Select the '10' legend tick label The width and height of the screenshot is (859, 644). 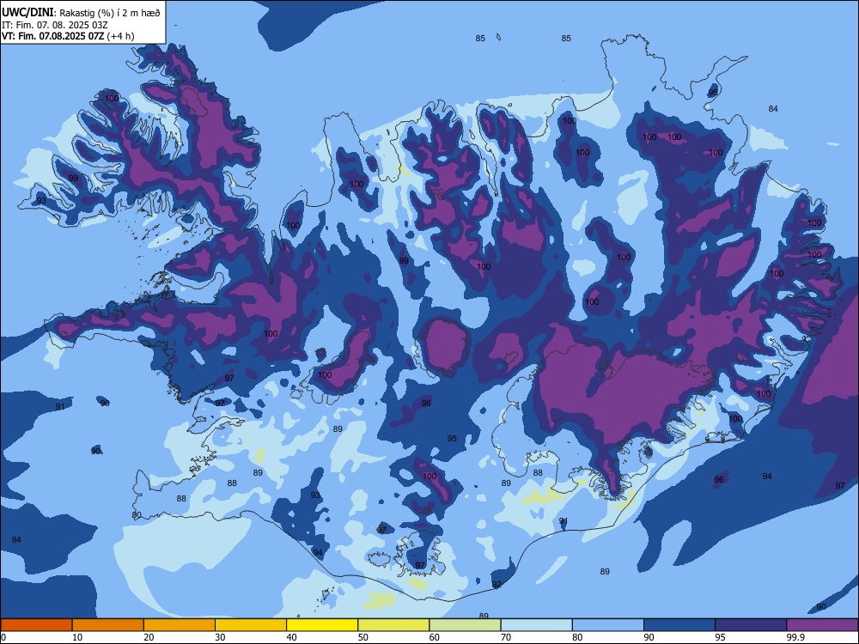77,637
